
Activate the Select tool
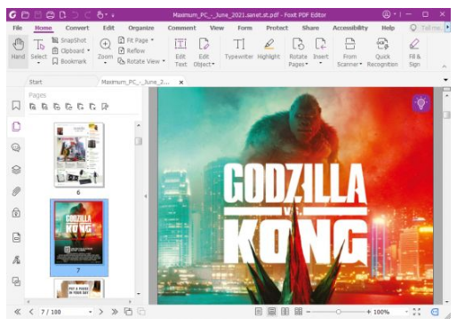pos(39,51)
